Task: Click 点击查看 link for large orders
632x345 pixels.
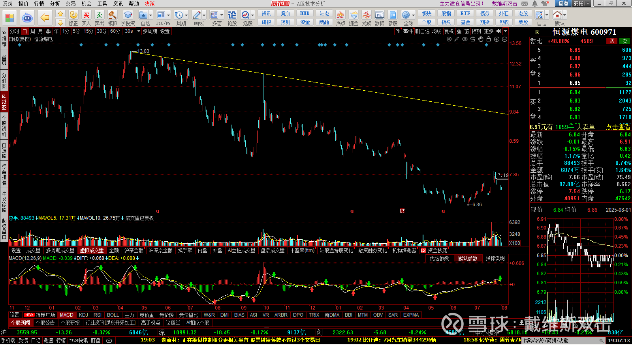Action: (618, 127)
